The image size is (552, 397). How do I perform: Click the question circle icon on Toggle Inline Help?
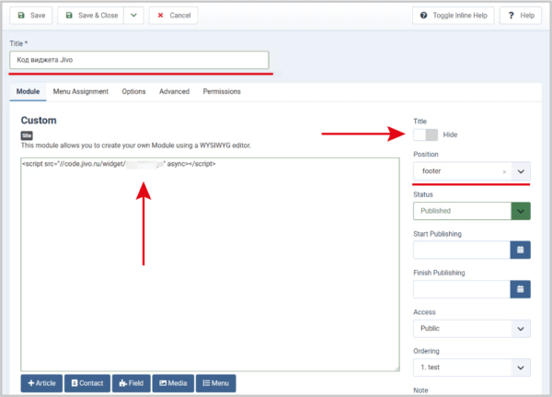(423, 16)
